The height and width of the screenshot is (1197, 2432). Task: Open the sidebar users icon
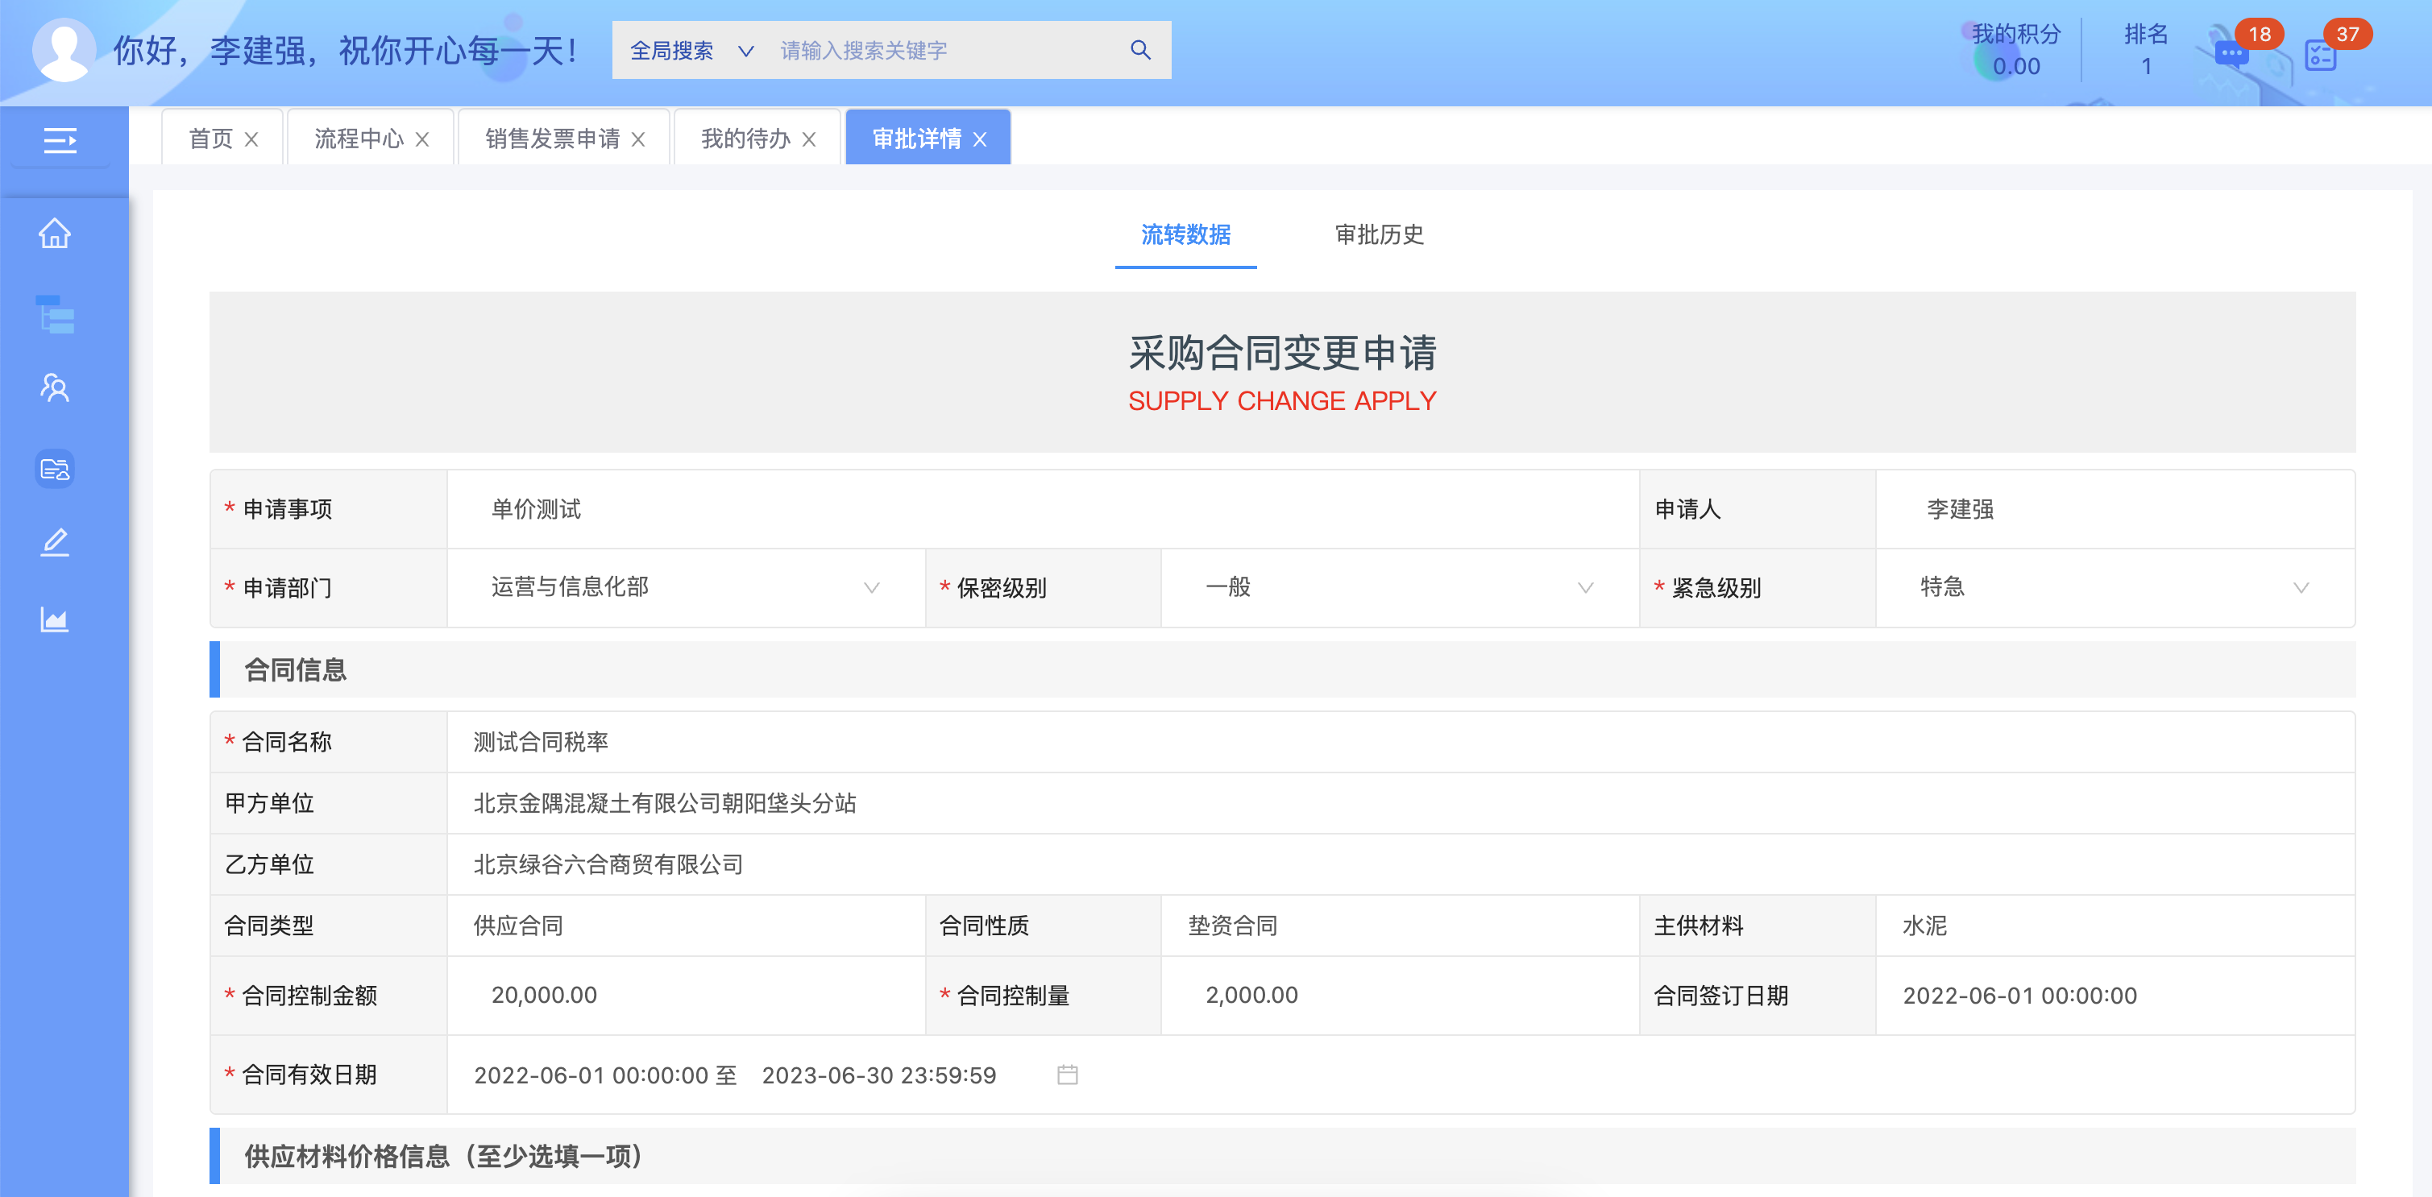pyautogui.click(x=55, y=387)
